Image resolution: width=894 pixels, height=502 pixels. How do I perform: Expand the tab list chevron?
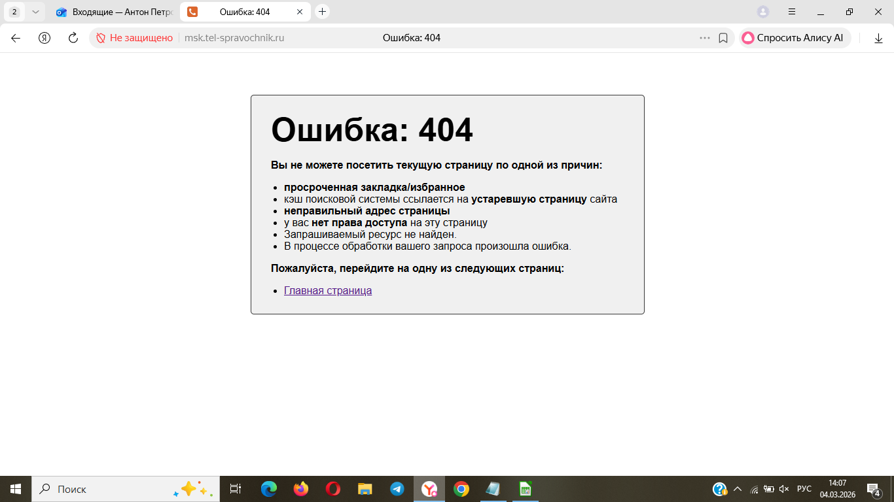(x=35, y=12)
